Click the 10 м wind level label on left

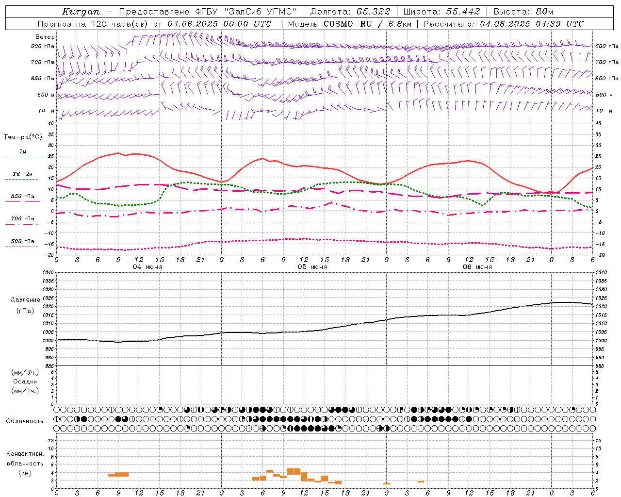click(46, 111)
